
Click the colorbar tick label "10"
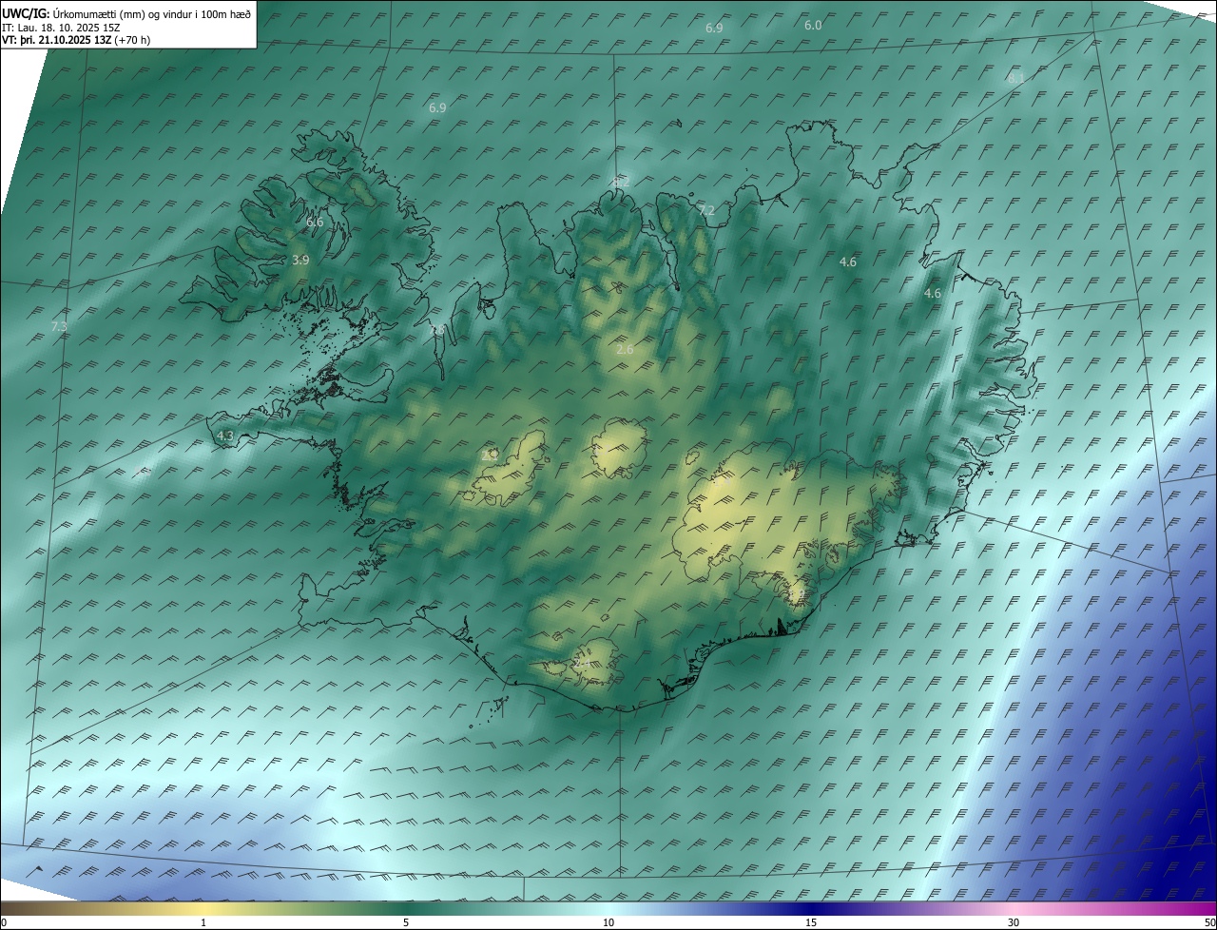[x=608, y=922]
